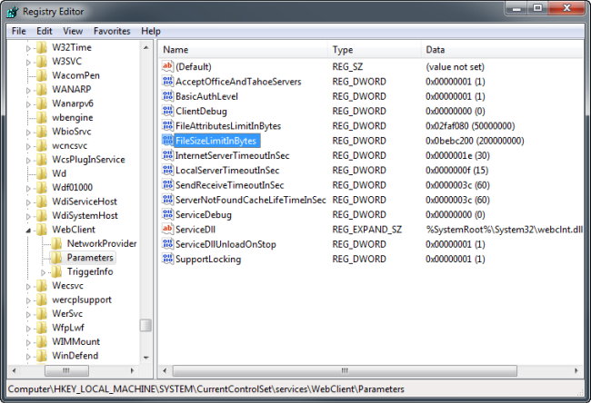Click tree pane scroll down arrow
Image resolution: width=591 pixels, height=403 pixels.
(x=145, y=356)
